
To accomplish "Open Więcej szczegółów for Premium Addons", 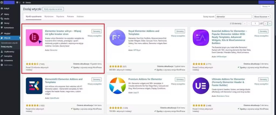I will coord(178,84).
